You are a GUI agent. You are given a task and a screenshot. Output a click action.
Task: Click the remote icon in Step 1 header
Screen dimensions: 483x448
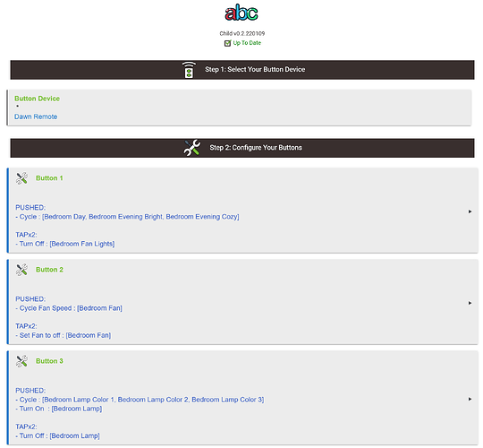pyautogui.click(x=189, y=70)
